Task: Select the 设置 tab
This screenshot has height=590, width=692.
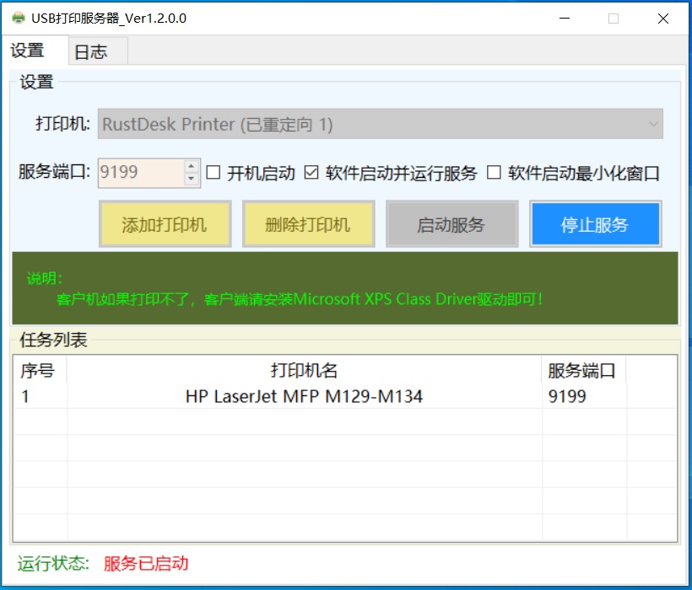Action: pyautogui.click(x=28, y=51)
